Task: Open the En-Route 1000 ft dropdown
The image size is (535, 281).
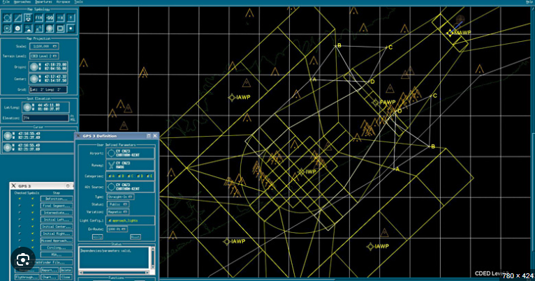Action: coord(117,229)
